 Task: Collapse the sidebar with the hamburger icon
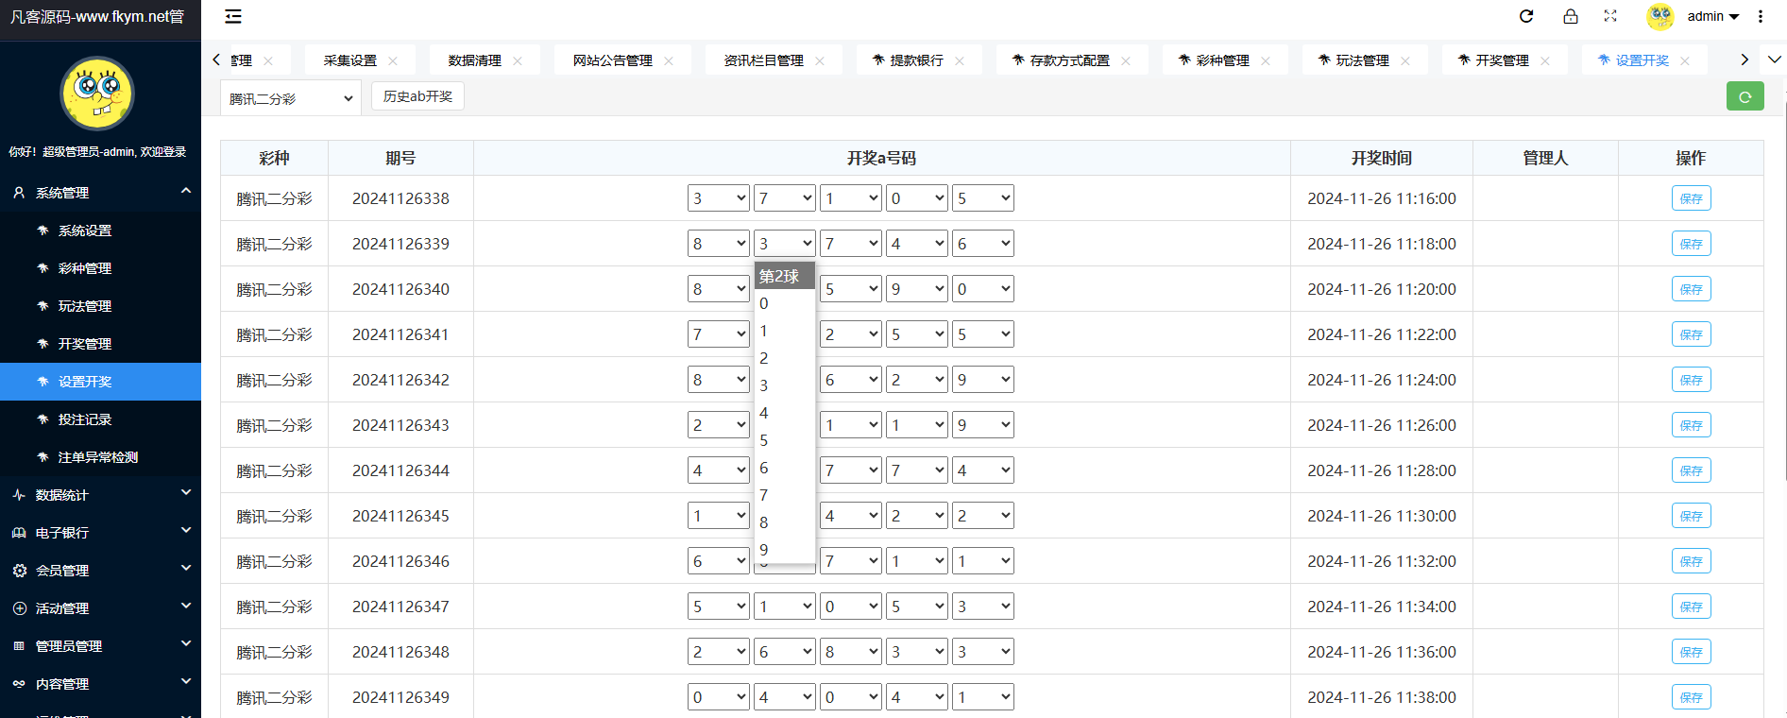click(233, 16)
